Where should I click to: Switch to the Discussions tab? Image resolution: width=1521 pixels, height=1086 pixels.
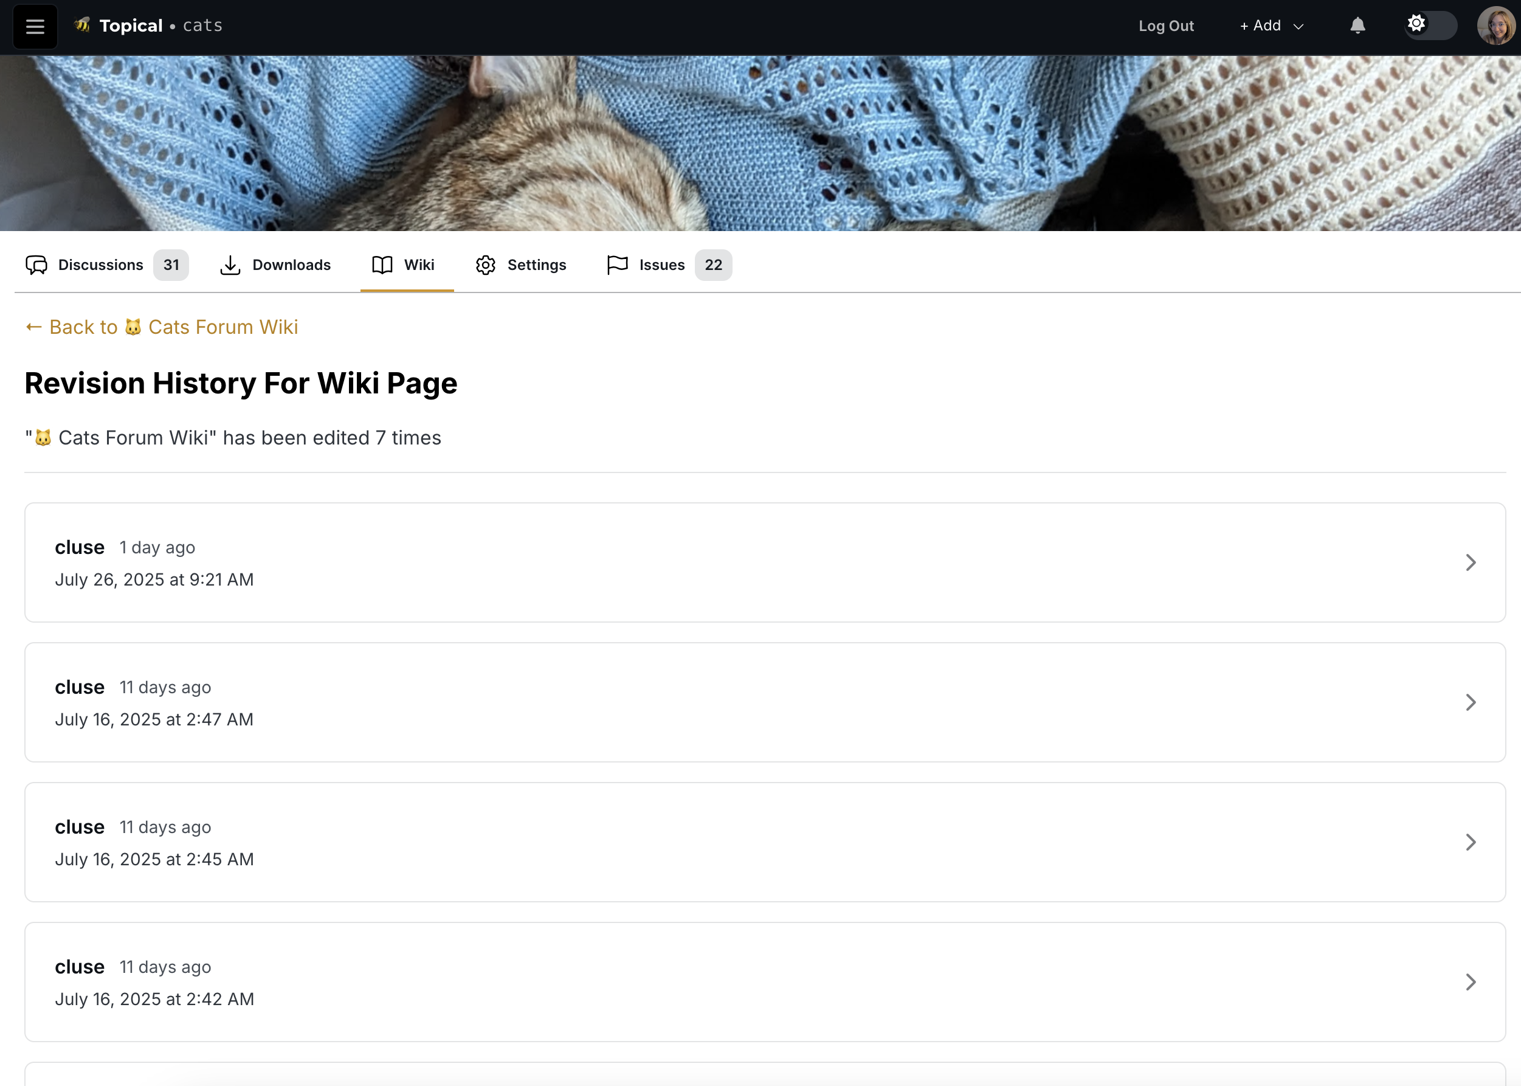coord(107,265)
